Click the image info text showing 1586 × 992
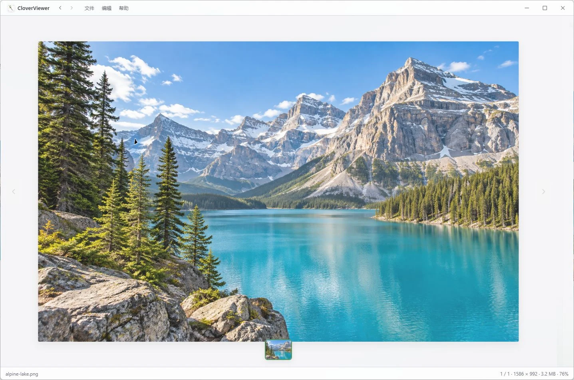The height and width of the screenshot is (380, 574). 534,374
